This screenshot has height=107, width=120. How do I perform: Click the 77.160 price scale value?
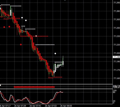pos(117,78)
